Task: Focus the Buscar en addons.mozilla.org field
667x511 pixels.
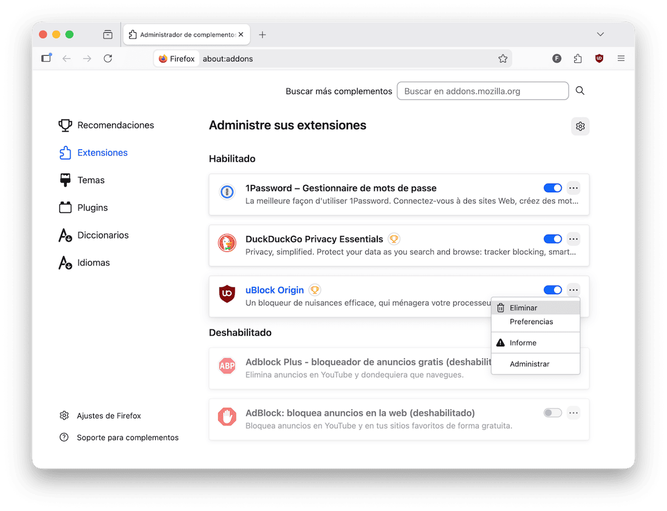Action: tap(482, 91)
